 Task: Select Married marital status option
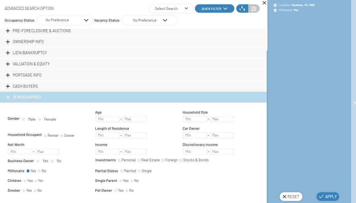click(x=122, y=171)
